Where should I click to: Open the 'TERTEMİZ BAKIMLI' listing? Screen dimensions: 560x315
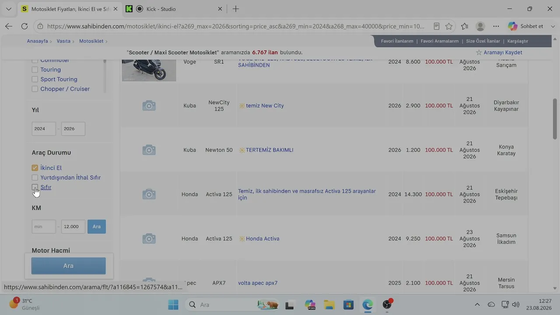click(x=269, y=150)
